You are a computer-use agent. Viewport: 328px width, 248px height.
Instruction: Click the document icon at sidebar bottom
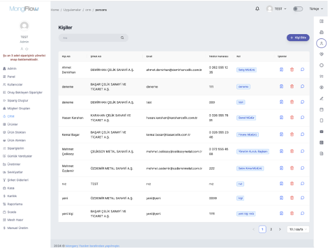(322, 154)
